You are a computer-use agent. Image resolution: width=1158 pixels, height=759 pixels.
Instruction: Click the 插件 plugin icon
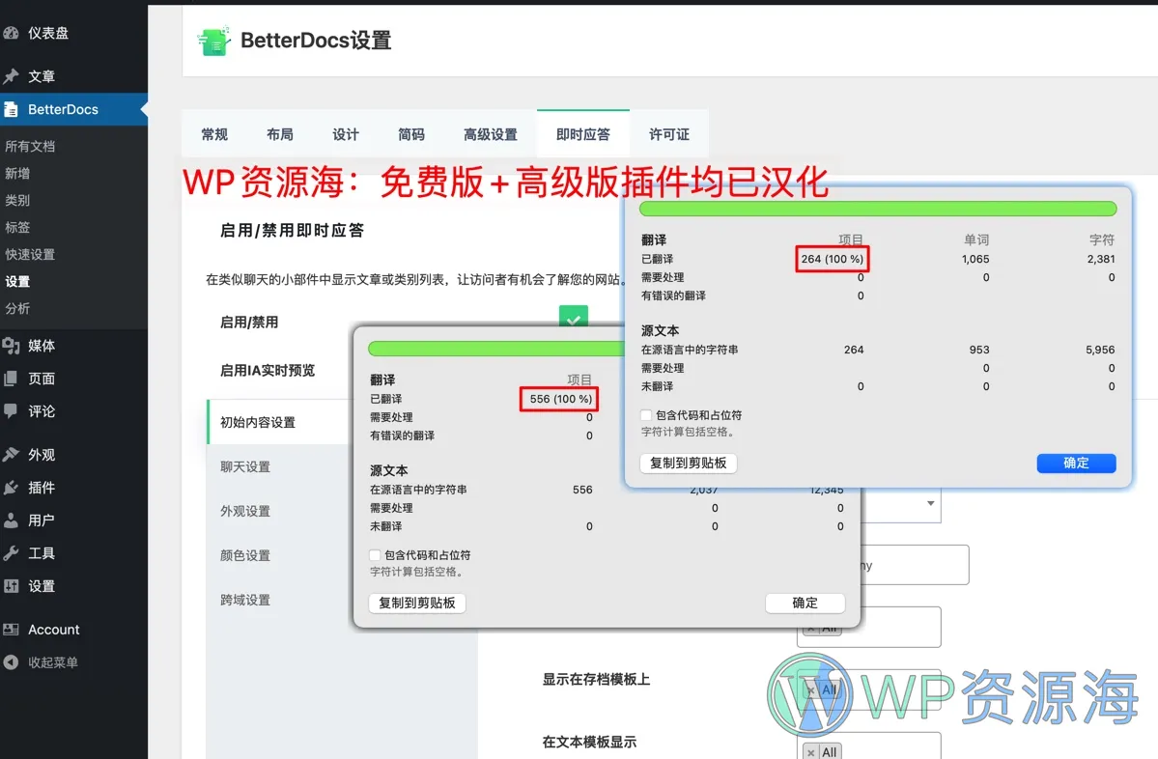tap(11, 488)
